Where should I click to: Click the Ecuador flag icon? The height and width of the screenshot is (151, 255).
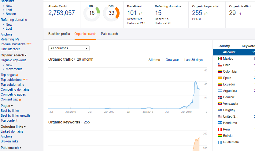click(220, 84)
